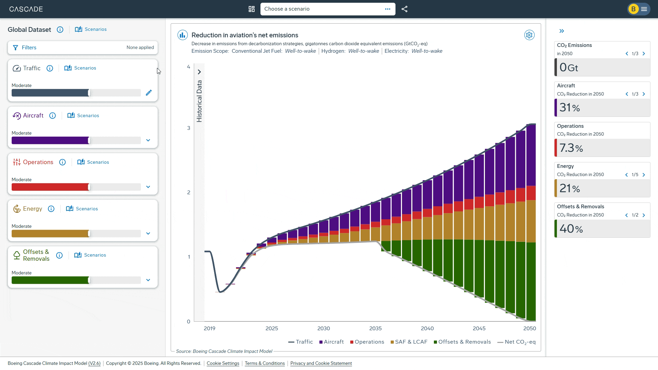
Task: Expand the Historical Data side panel
Action: [x=200, y=72]
